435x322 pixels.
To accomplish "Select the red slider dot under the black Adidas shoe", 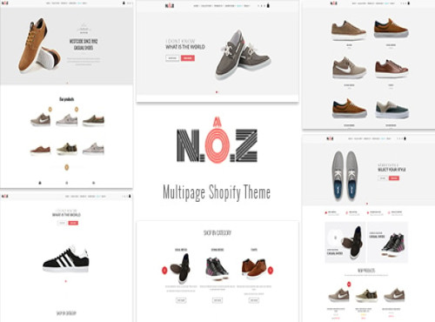I will point(66,281).
